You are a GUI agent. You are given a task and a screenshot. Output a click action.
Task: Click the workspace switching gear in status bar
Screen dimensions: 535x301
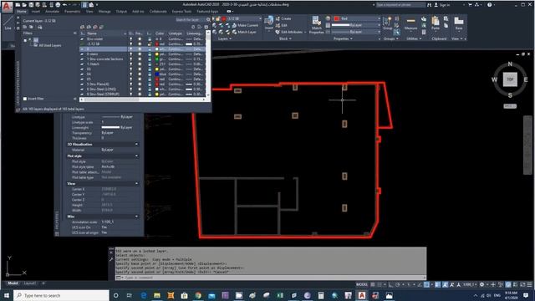click(x=481, y=284)
